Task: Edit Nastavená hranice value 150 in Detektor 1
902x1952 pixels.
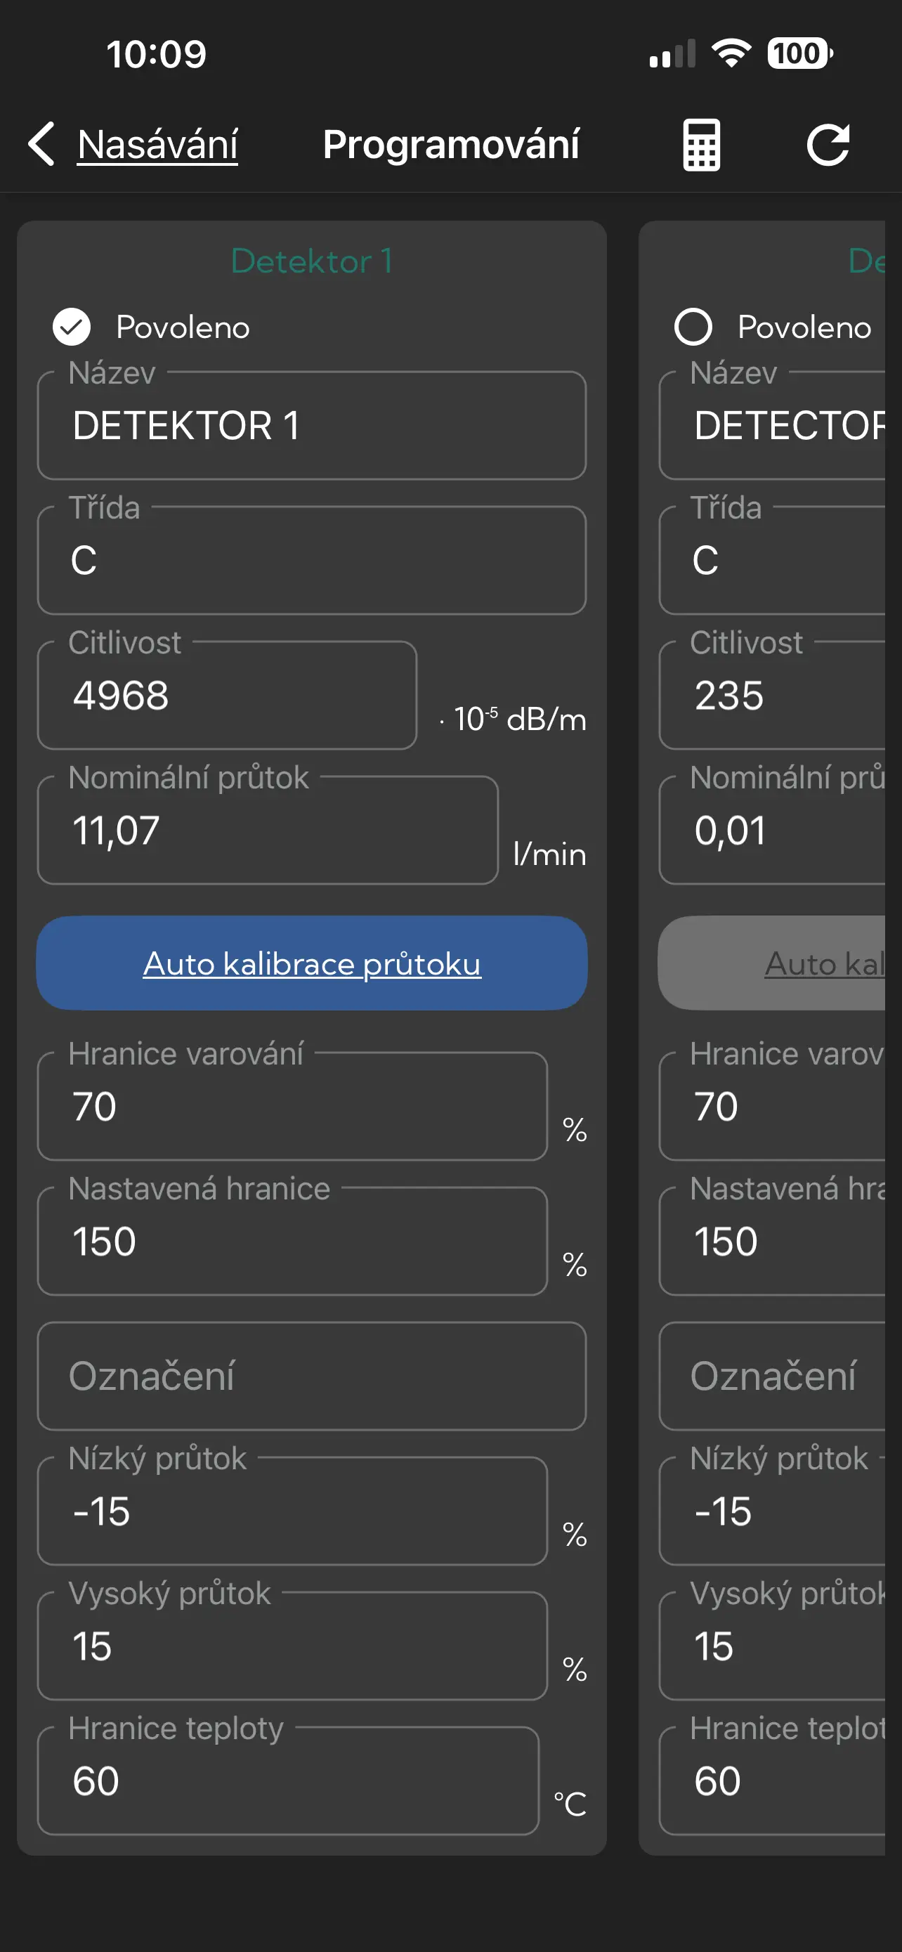Action: tap(292, 1241)
